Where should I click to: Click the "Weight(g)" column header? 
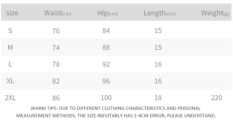click(215, 13)
